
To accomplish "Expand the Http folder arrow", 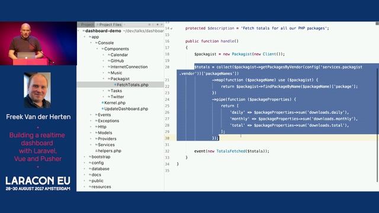I will pos(91,127).
